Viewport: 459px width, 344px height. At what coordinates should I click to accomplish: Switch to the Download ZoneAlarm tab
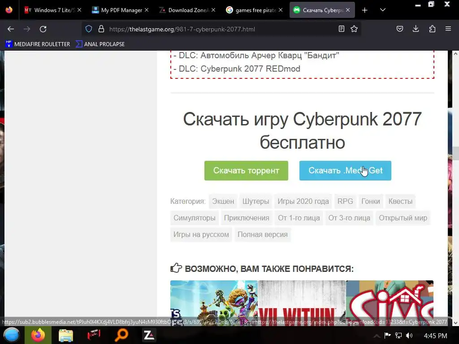pyautogui.click(x=188, y=10)
